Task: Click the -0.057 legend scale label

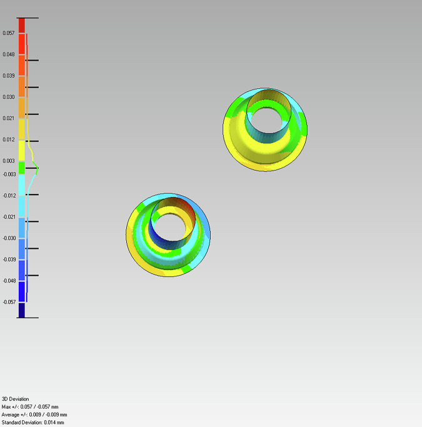Action: point(9,302)
